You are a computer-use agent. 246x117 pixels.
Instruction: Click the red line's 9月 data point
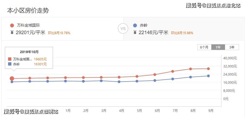[x=208, y=69]
